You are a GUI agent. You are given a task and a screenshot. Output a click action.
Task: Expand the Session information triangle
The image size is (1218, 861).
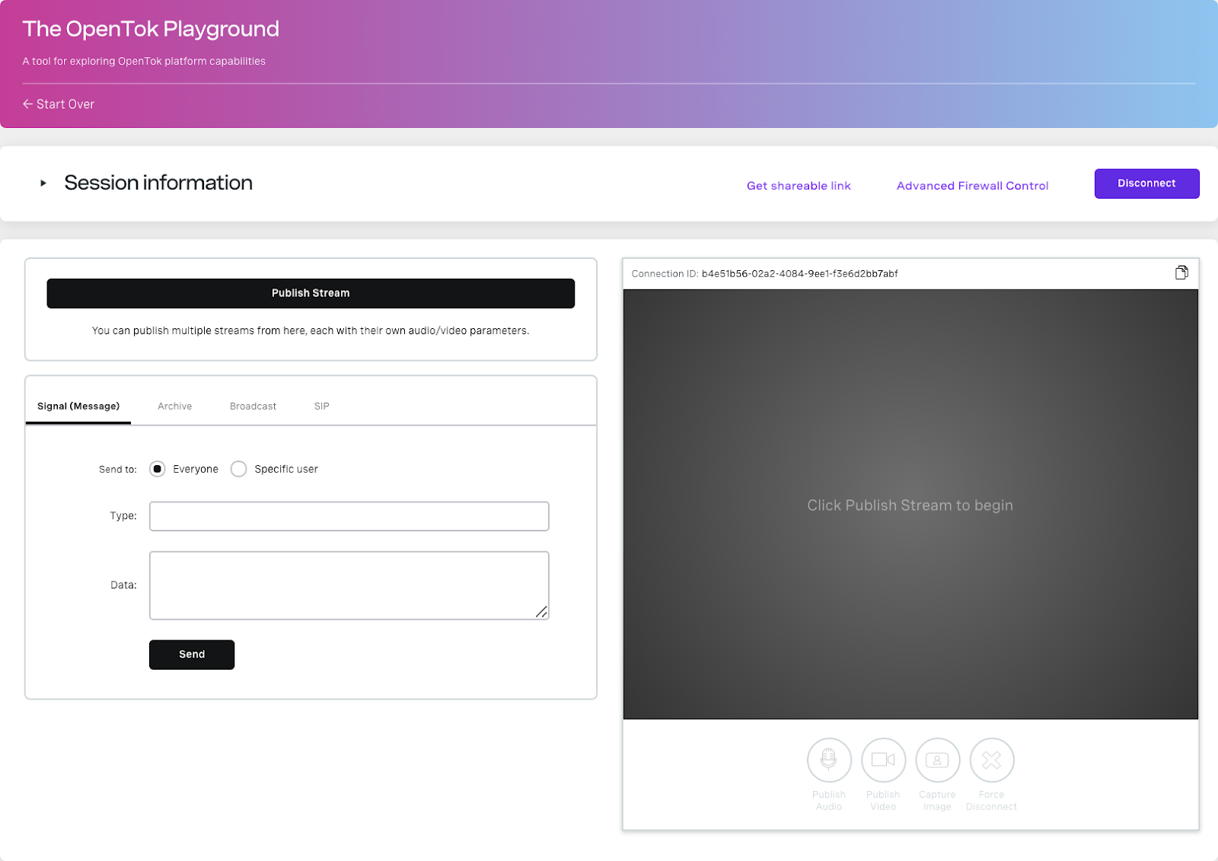[43, 183]
